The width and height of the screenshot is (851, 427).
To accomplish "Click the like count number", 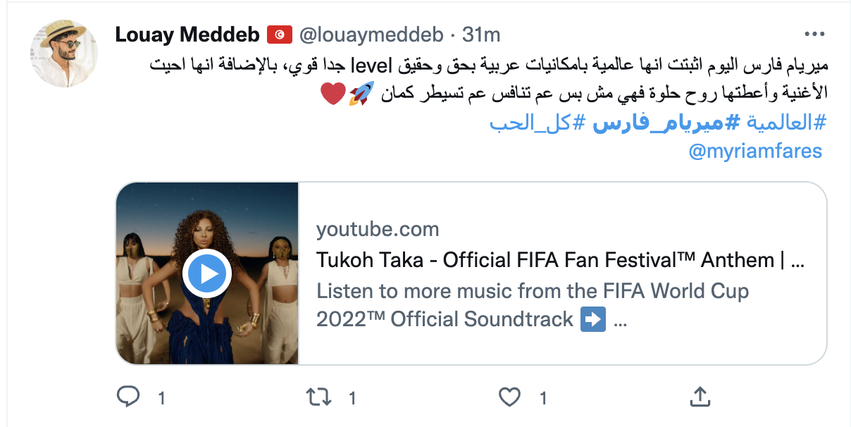I will click(x=542, y=398).
